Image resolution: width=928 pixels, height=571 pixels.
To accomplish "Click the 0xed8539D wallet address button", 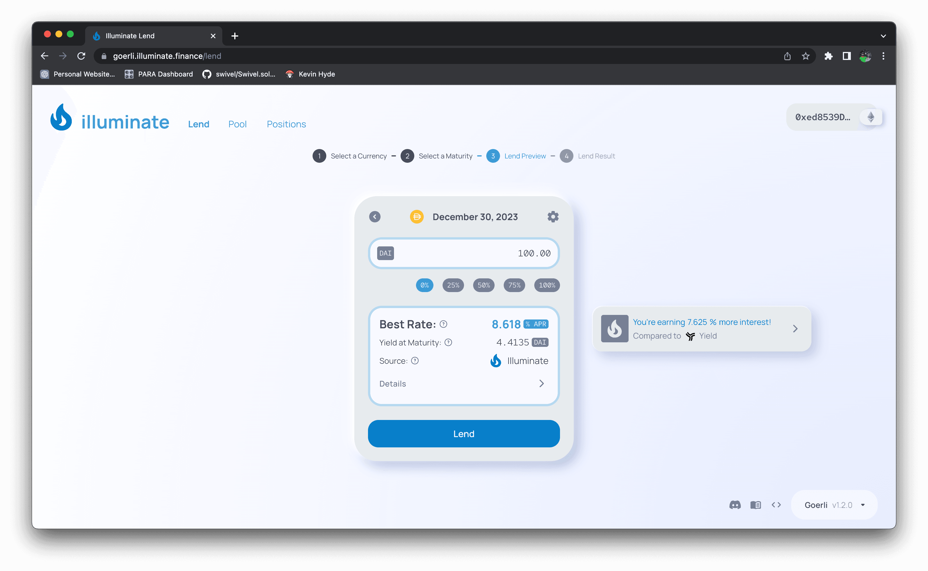I will point(823,117).
